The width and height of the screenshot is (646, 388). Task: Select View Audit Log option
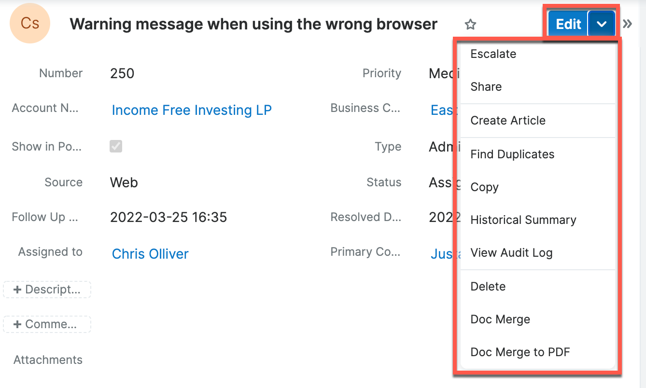pos(511,253)
